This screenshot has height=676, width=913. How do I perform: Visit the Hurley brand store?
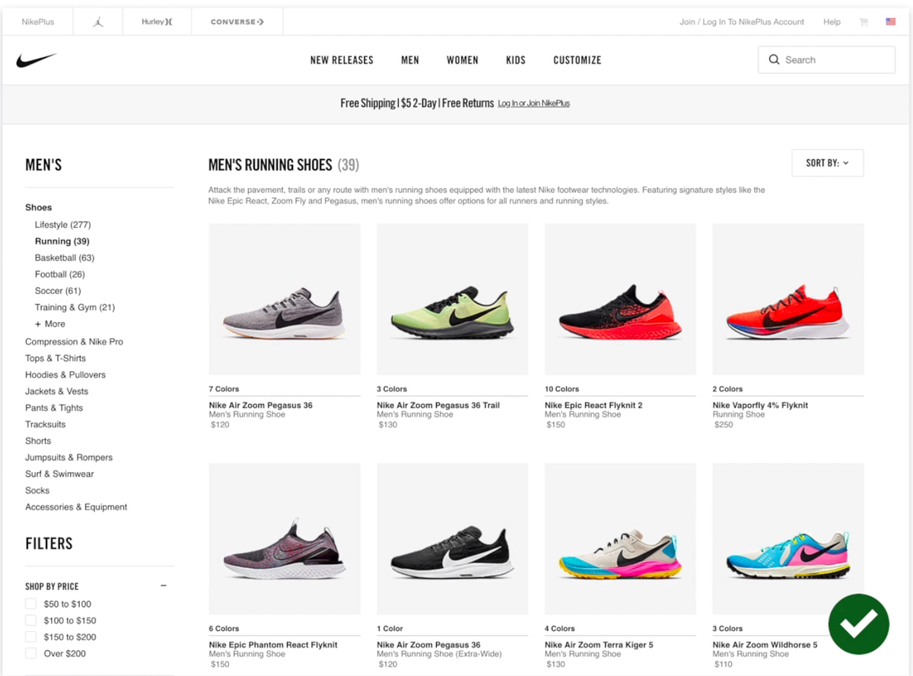(156, 21)
